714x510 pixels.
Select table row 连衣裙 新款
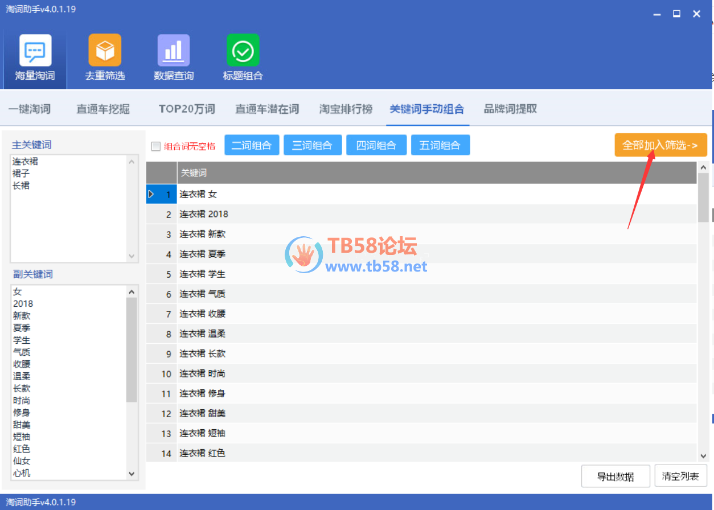tap(421, 234)
